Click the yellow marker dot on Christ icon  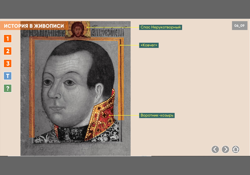click(x=87, y=27)
